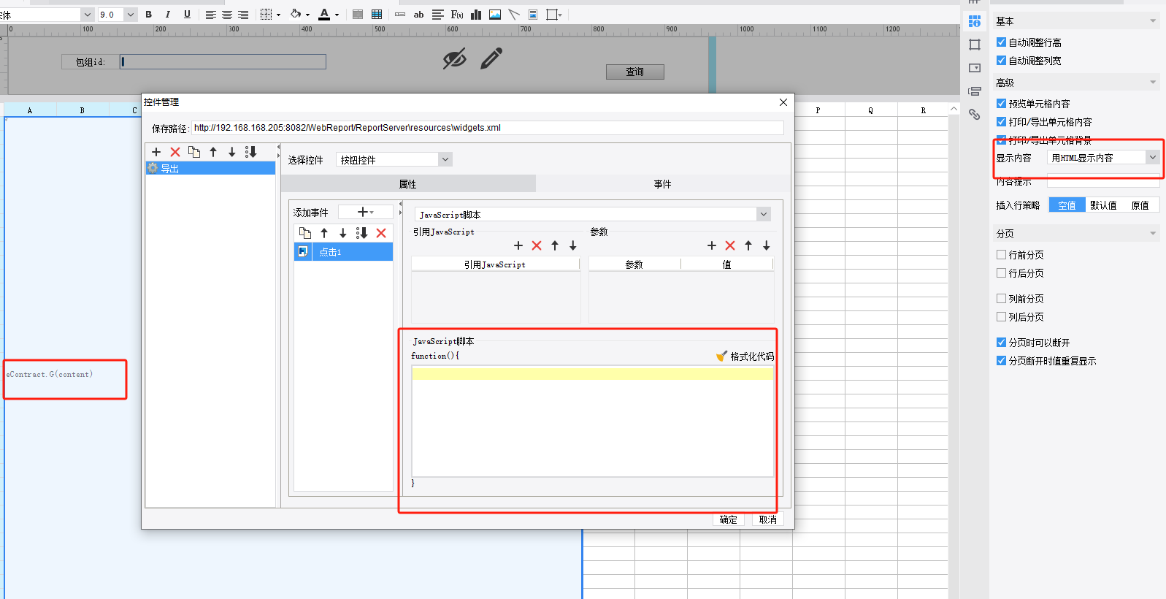This screenshot has height=599, width=1166.
Task: Click the format code (格式化代码) broom icon
Action: (721, 356)
